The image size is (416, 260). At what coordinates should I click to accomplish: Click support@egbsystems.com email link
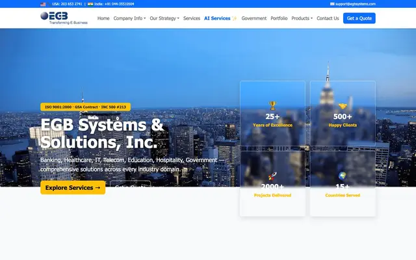(356, 4)
